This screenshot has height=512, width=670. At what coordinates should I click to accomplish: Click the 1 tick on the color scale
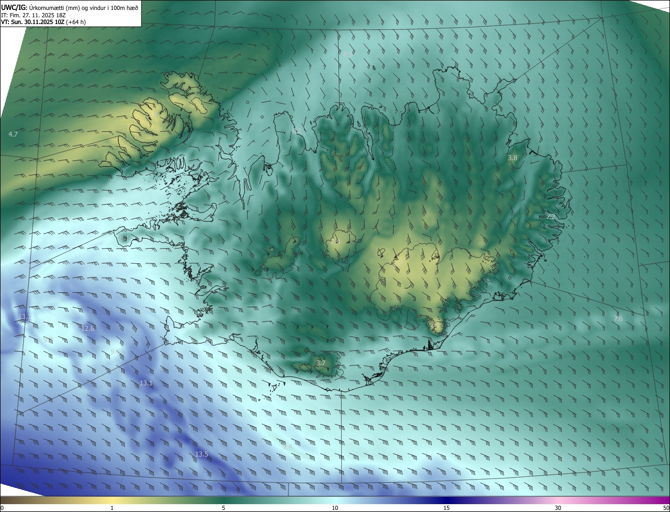[112, 508]
